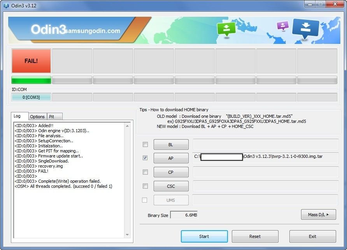The width and height of the screenshot is (347, 250).
Task: Click the CSC file path field
Action: click(x=266, y=186)
